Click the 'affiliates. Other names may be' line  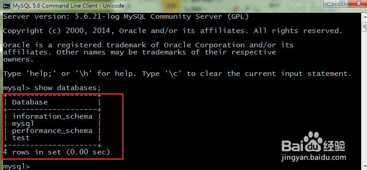coord(140,52)
